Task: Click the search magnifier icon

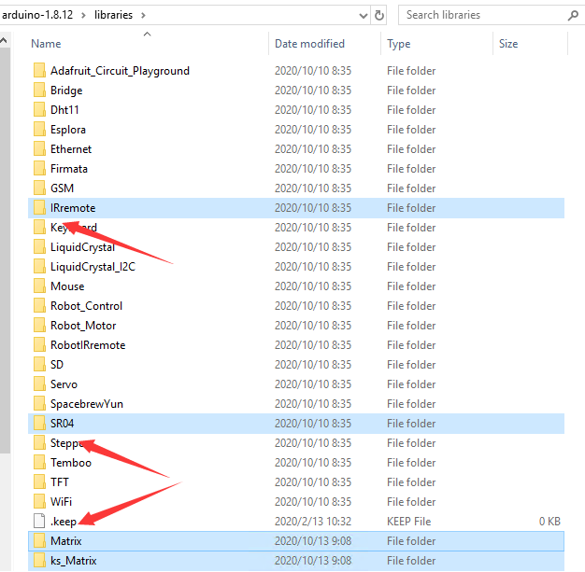Action: 573,15
